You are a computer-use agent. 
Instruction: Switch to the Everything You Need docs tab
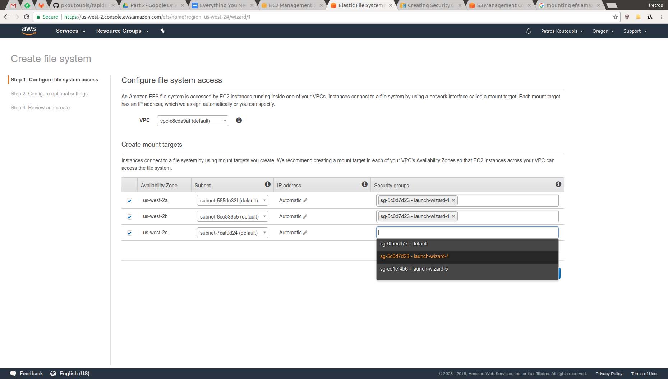pos(223,5)
